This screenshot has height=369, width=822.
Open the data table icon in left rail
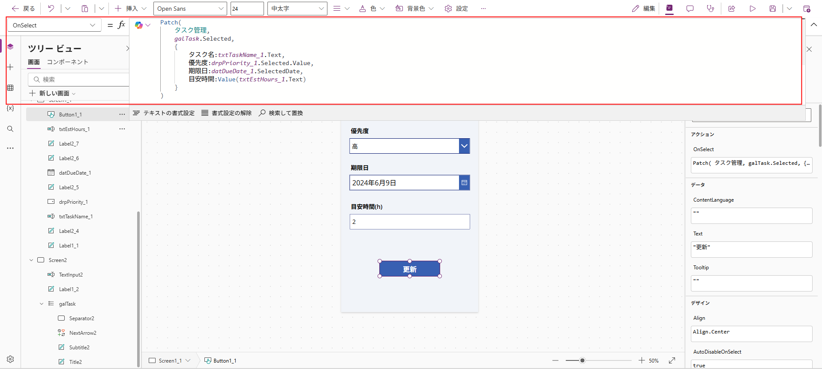(x=10, y=88)
